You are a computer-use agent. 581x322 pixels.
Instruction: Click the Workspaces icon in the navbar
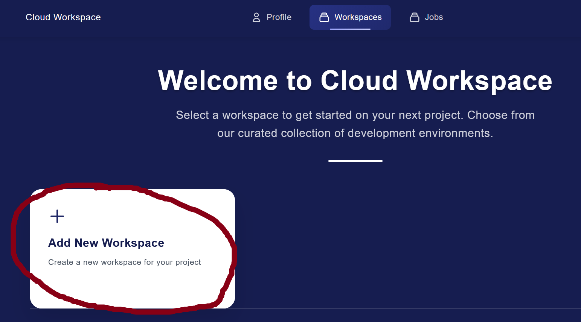coord(324,17)
